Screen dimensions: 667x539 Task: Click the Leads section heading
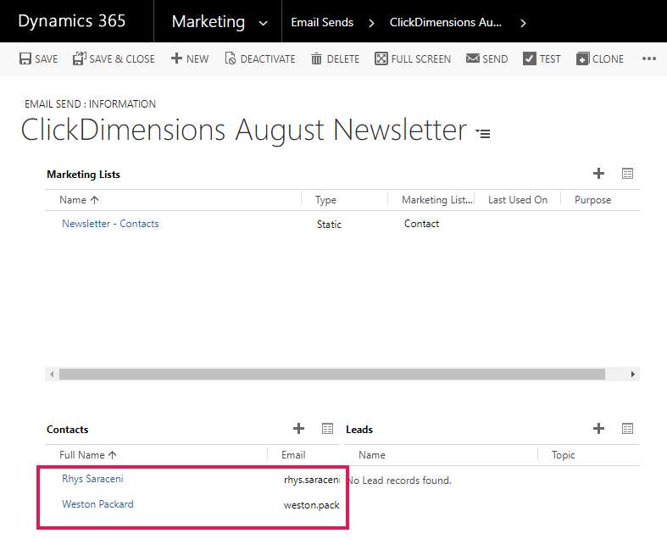pos(359,429)
